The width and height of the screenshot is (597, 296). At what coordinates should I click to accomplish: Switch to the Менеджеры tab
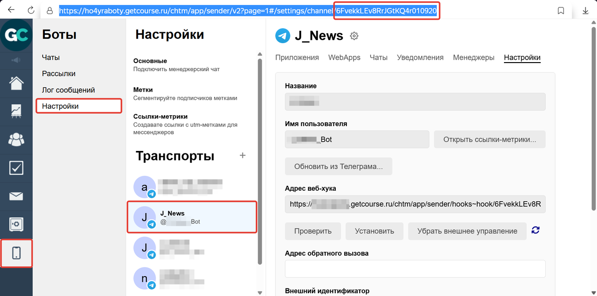point(474,58)
